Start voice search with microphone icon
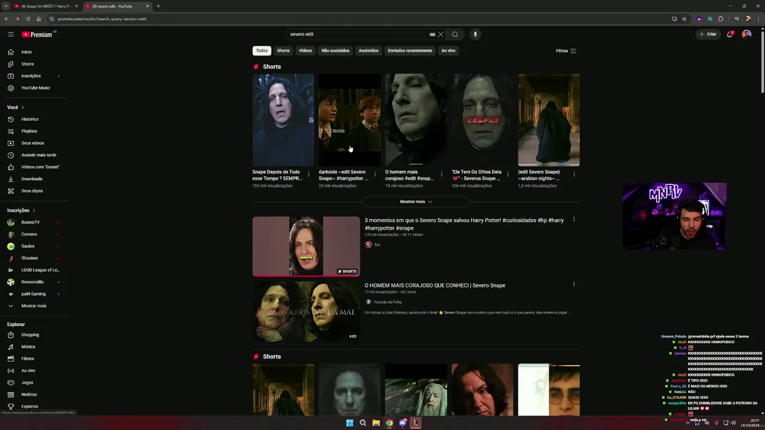Screen dimensions: 765x430 tap(475, 34)
